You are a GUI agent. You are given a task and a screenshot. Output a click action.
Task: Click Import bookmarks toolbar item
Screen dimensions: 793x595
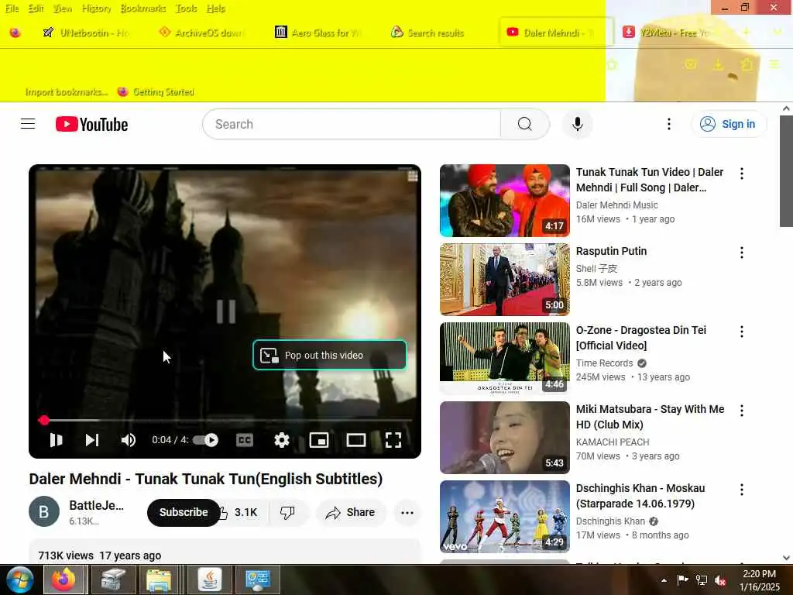coord(67,91)
